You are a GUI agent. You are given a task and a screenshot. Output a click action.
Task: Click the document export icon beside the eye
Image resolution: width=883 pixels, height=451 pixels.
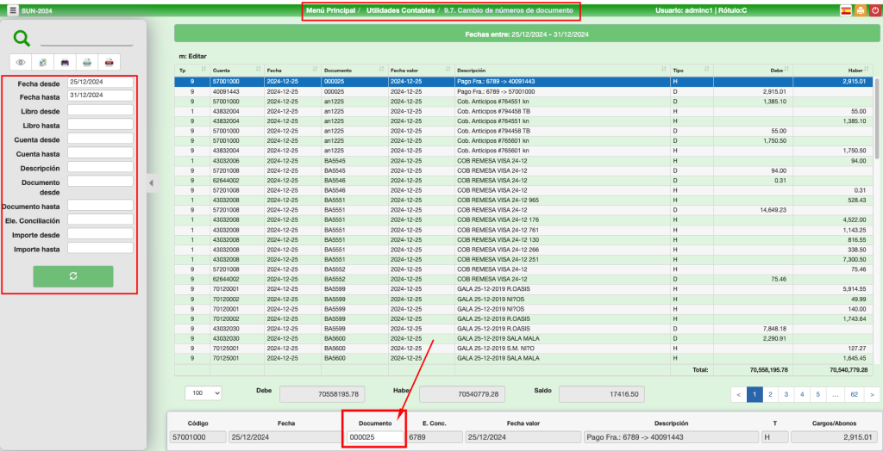click(x=43, y=62)
